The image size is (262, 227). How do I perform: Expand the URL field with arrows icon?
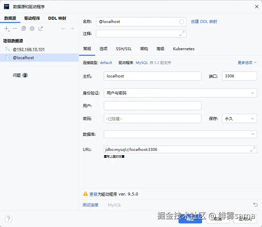point(253,149)
